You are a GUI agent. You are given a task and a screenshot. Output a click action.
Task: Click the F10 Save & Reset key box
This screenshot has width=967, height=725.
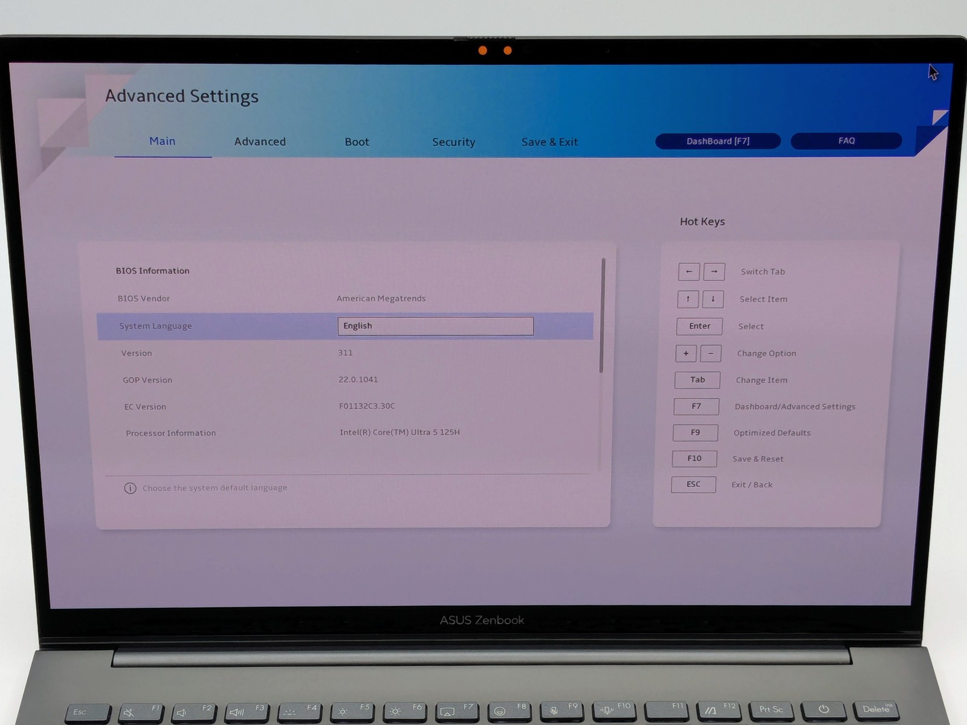(694, 459)
